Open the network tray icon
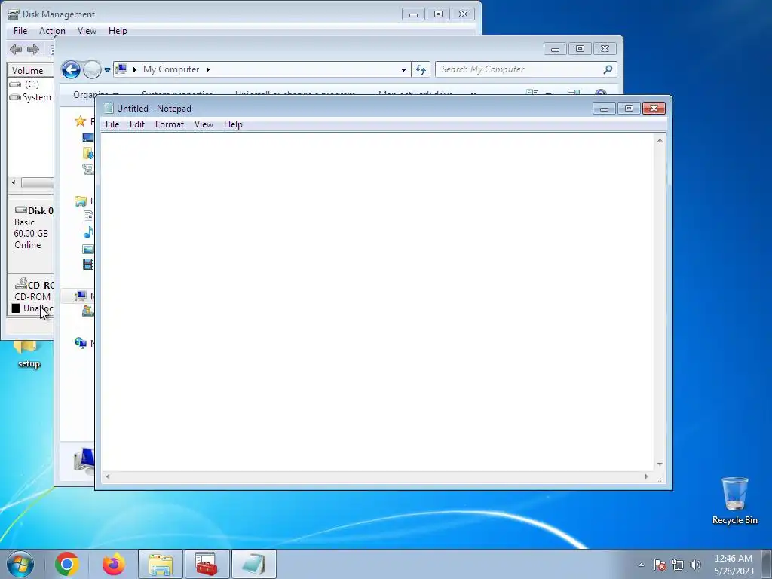 tap(678, 565)
